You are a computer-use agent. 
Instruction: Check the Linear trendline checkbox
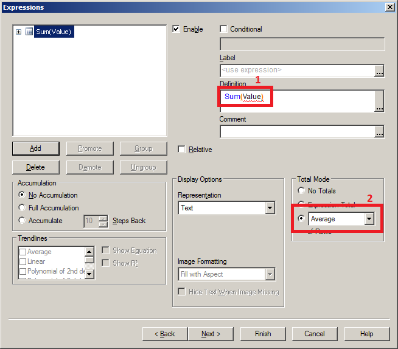point(23,261)
